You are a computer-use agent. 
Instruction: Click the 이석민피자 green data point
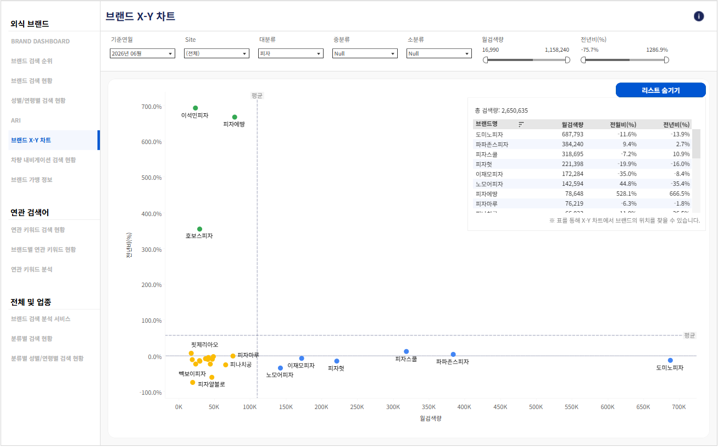(195, 108)
